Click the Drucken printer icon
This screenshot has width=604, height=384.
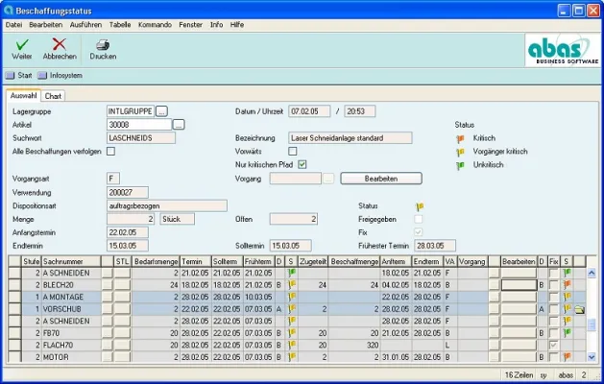point(103,43)
